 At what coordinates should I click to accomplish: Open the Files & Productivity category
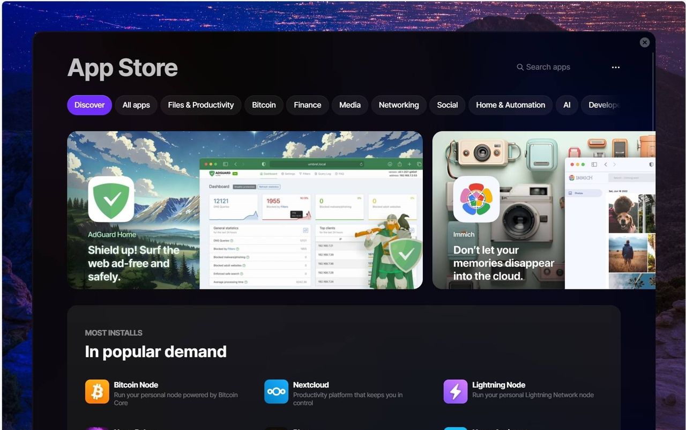(201, 105)
